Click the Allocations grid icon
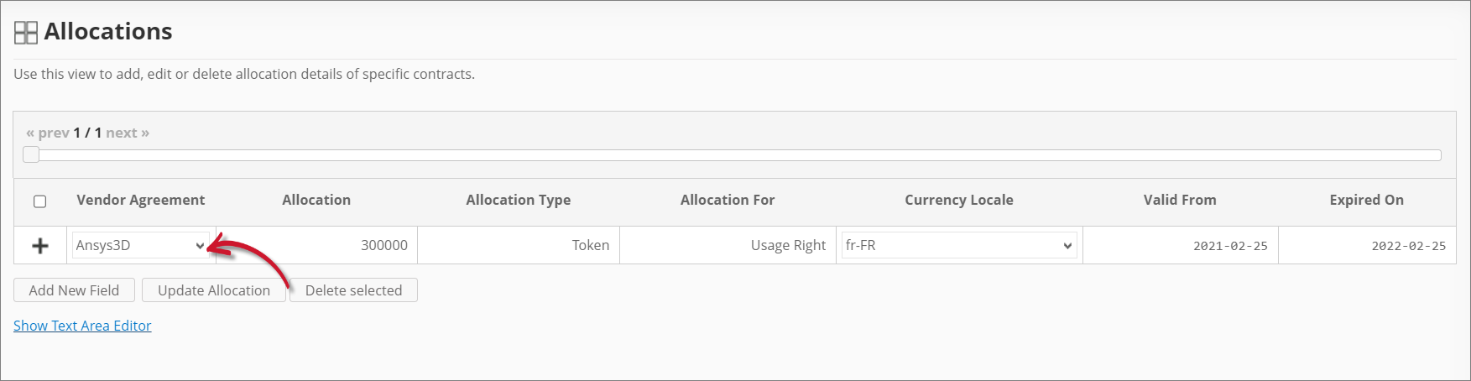1471x381 pixels. [x=26, y=33]
